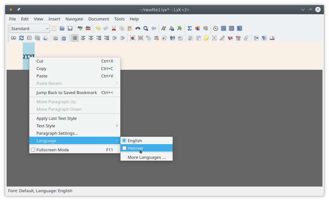
Task: Insert math with the Sigma icon
Action: pos(189,29)
